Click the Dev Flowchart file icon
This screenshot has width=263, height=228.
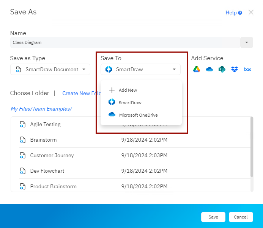(x=23, y=171)
